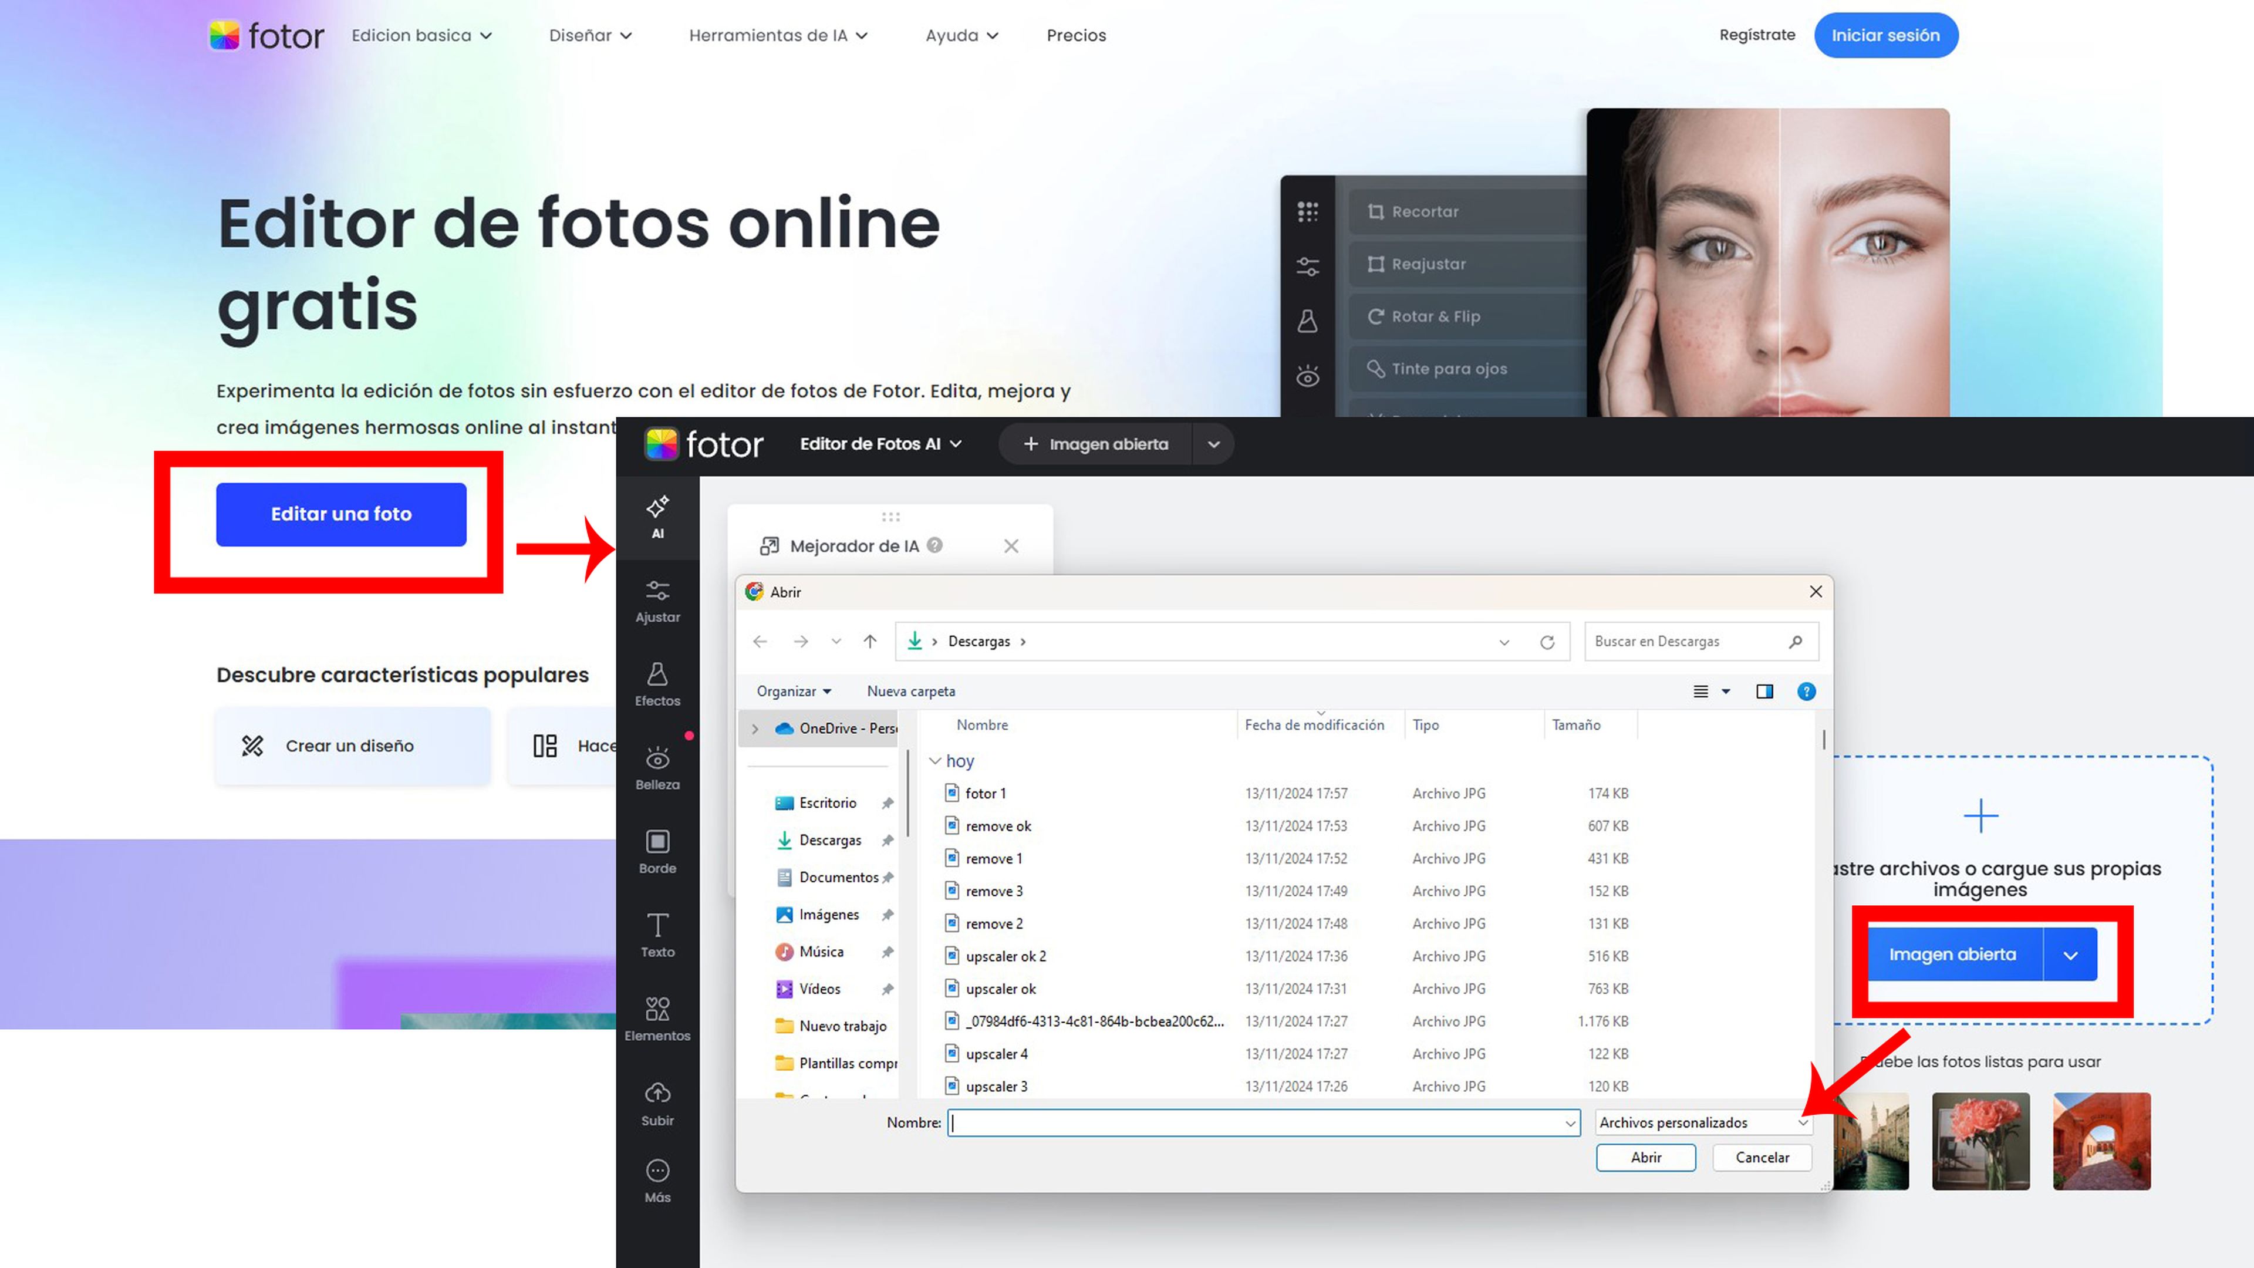Open the Archivos personalizados file type combo
The width and height of the screenshot is (2254, 1268).
point(1703,1123)
